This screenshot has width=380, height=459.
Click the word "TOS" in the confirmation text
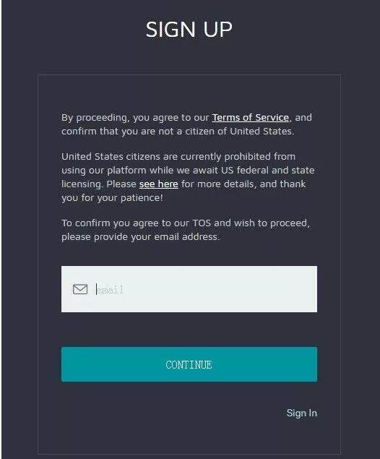(x=202, y=223)
